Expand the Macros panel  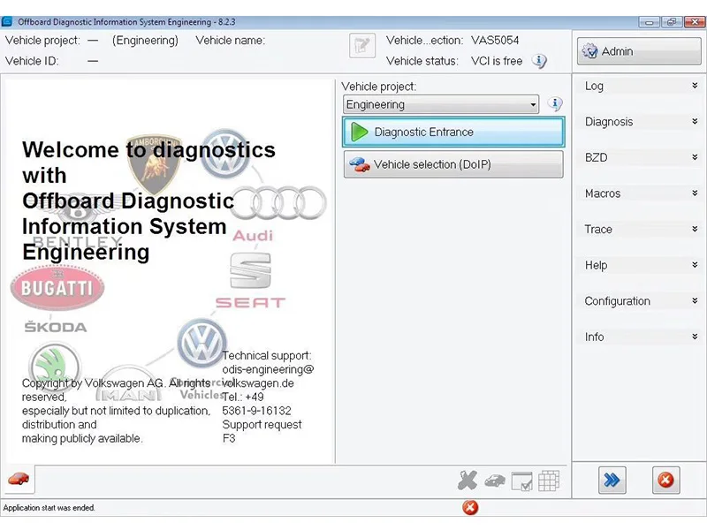[641, 193]
